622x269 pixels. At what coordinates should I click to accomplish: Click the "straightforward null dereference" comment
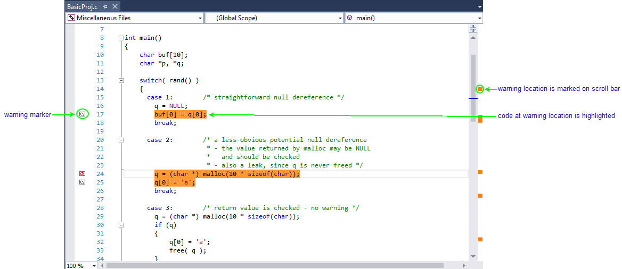[x=274, y=97]
